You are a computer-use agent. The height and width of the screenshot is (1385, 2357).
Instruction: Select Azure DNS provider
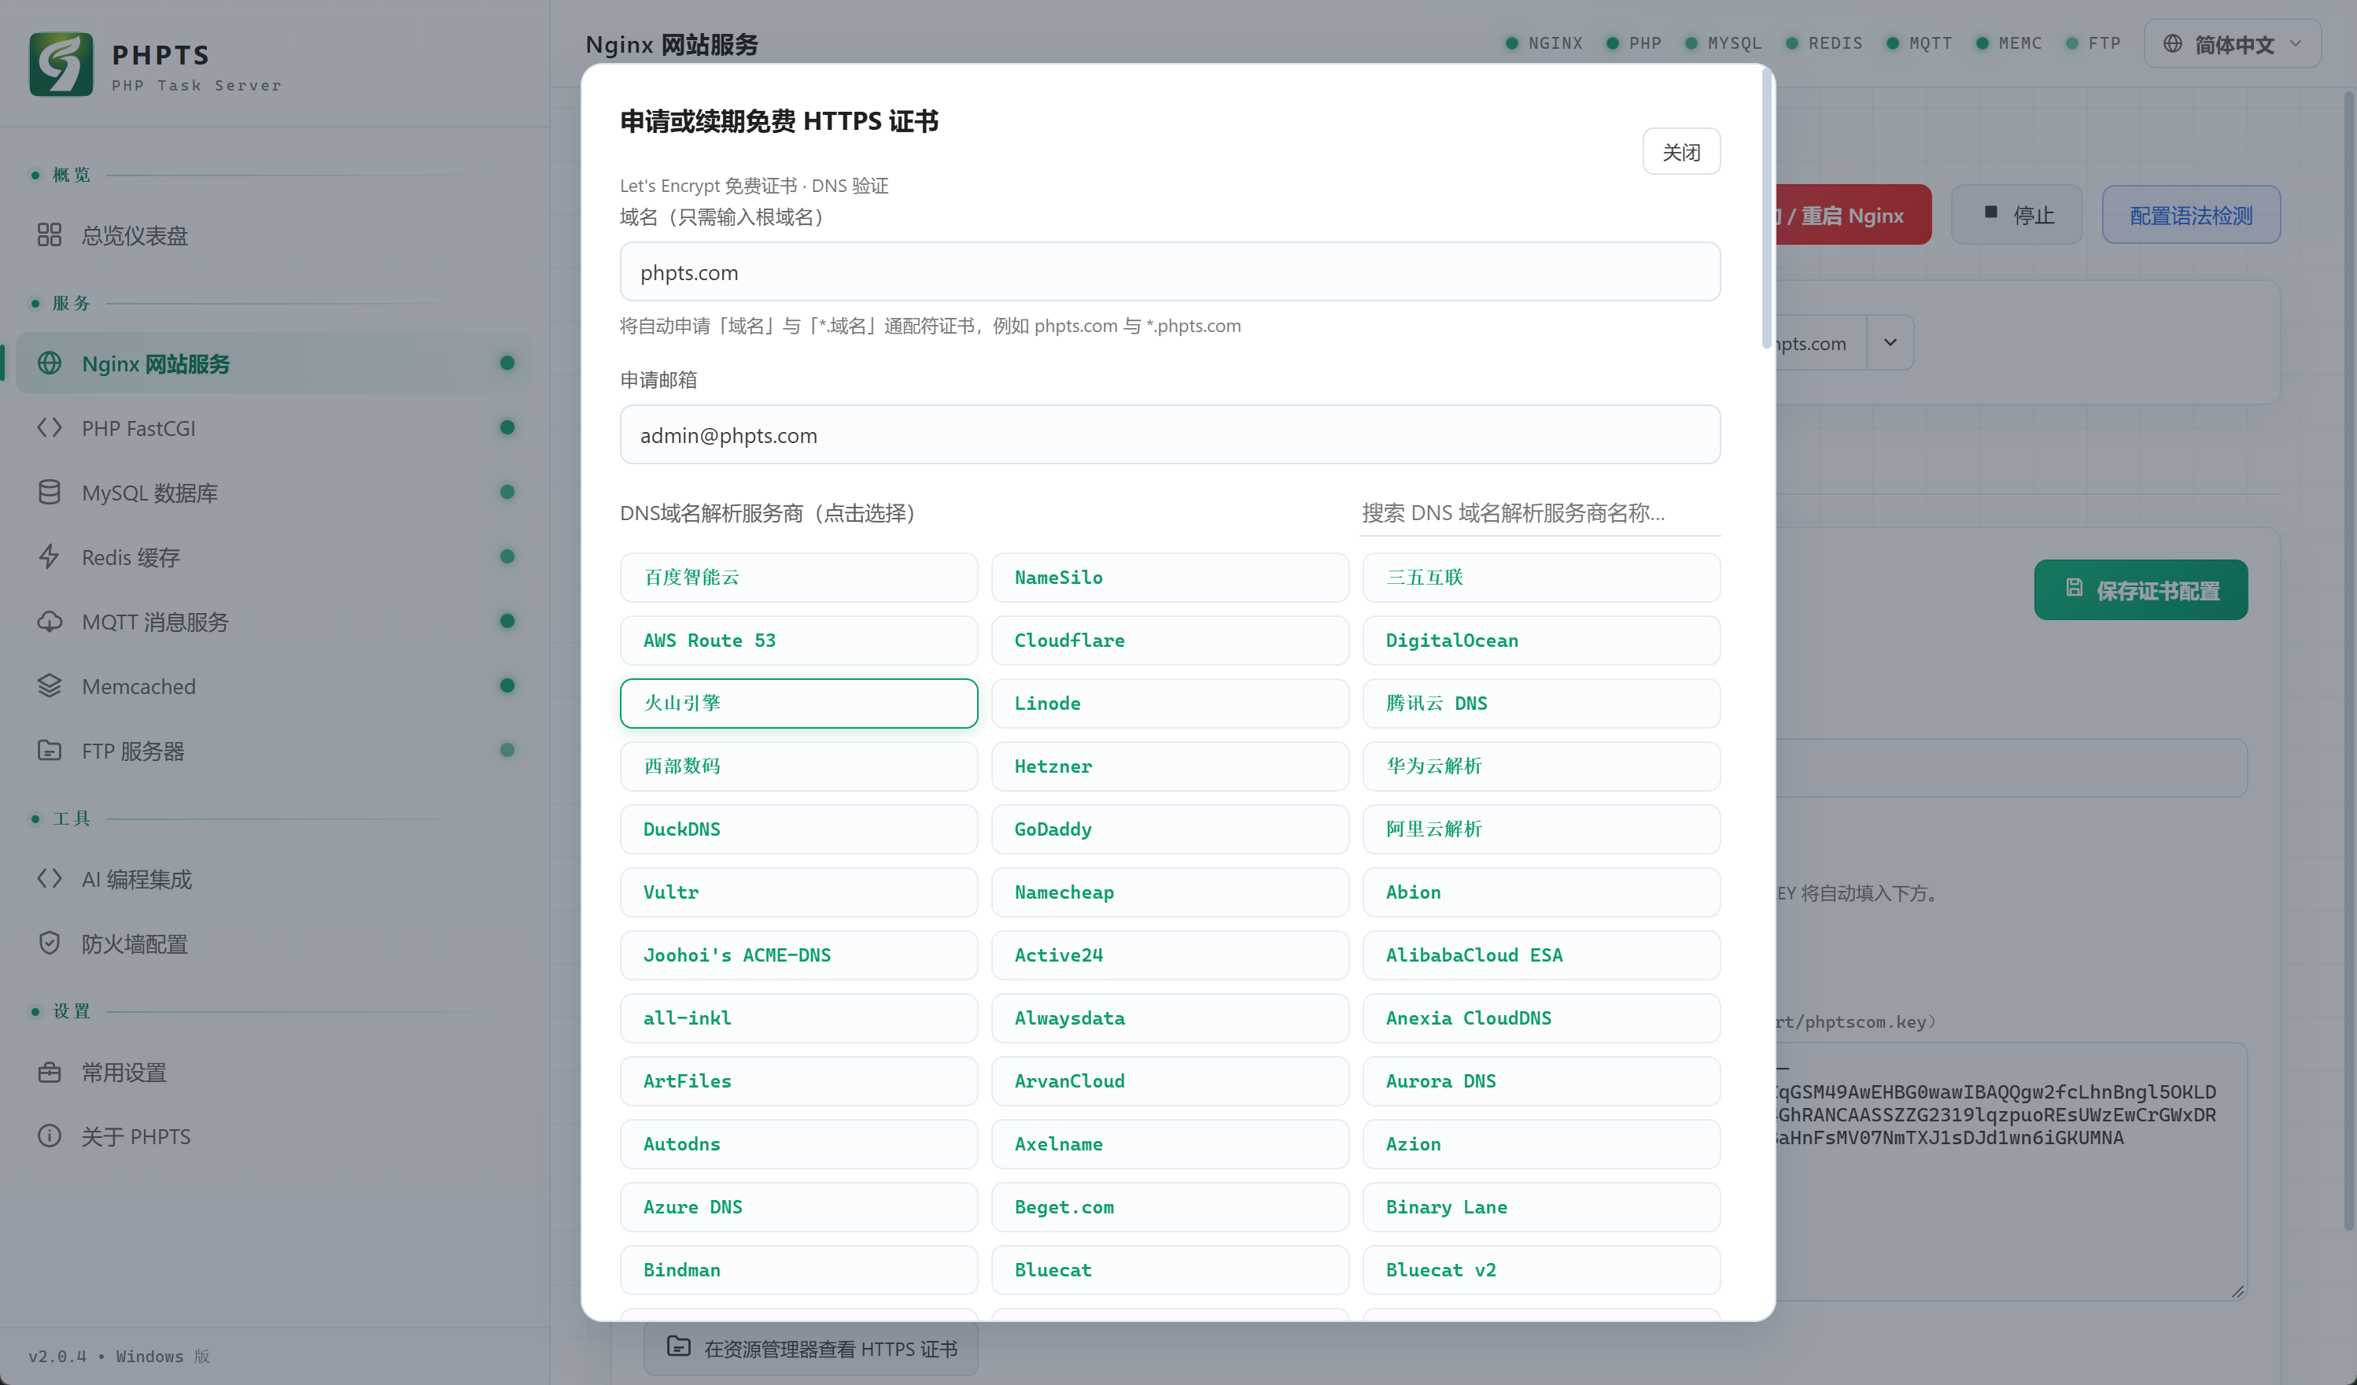click(799, 1206)
